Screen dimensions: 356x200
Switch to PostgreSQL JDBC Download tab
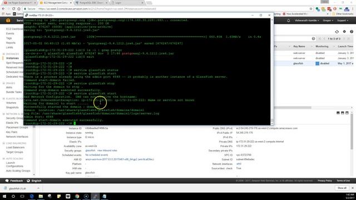91,3
